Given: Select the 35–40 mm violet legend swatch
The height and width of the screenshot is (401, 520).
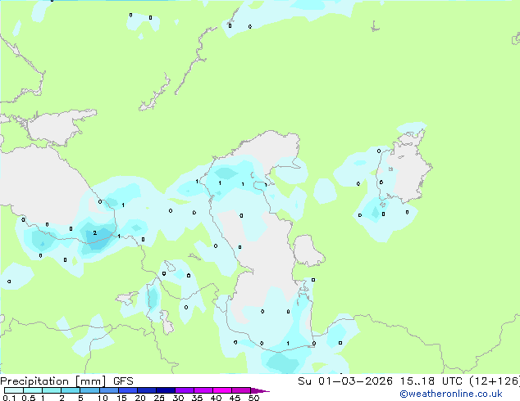Looking at the screenshot, I should (203, 390).
